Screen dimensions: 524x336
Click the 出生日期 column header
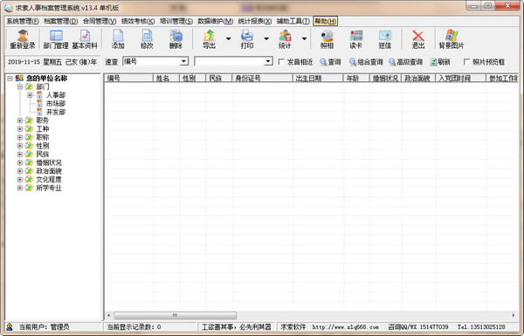coord(318,79)
